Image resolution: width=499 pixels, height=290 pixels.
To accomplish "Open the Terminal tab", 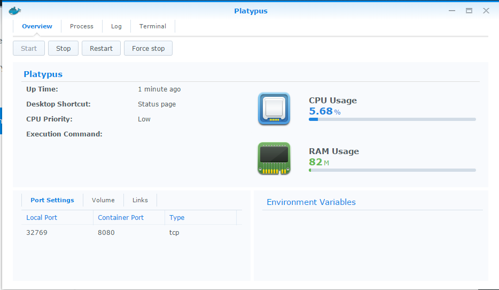I will coord(153,26).
